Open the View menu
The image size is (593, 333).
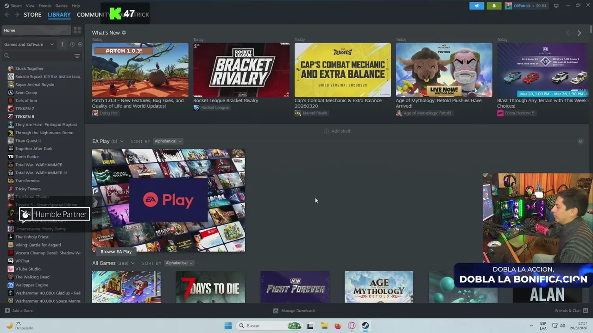coord(30,6)
